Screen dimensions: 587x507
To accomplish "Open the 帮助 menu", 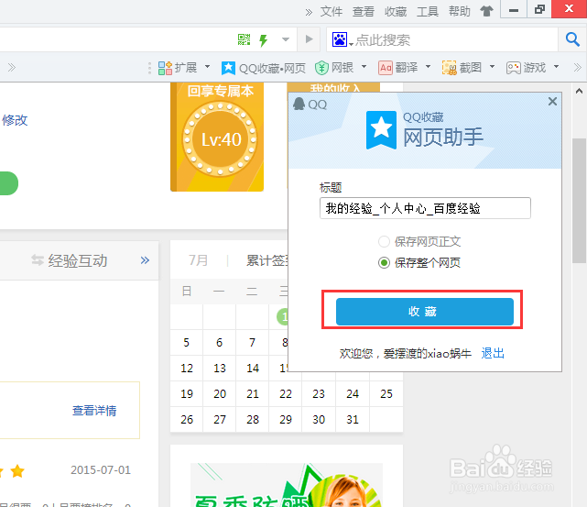I will [x=460, y=11].
